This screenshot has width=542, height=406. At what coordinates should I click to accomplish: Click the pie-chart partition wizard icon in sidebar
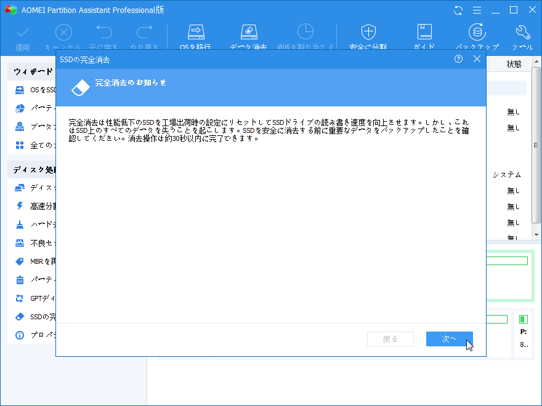(20, 108)
